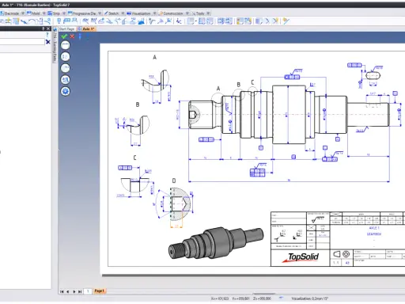Select the top circular dimension-line button
The image size is (405, 304).
tap(66, 45)
